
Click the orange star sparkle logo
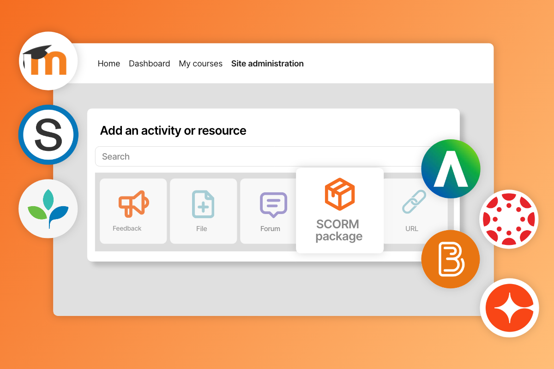(x=509, y=308)
